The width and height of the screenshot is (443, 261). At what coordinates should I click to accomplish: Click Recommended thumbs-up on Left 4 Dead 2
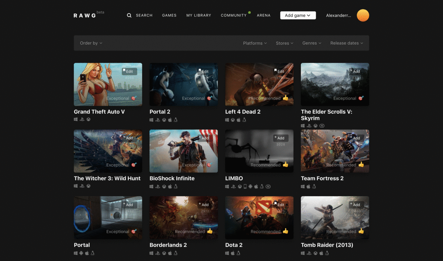point(285,98)
